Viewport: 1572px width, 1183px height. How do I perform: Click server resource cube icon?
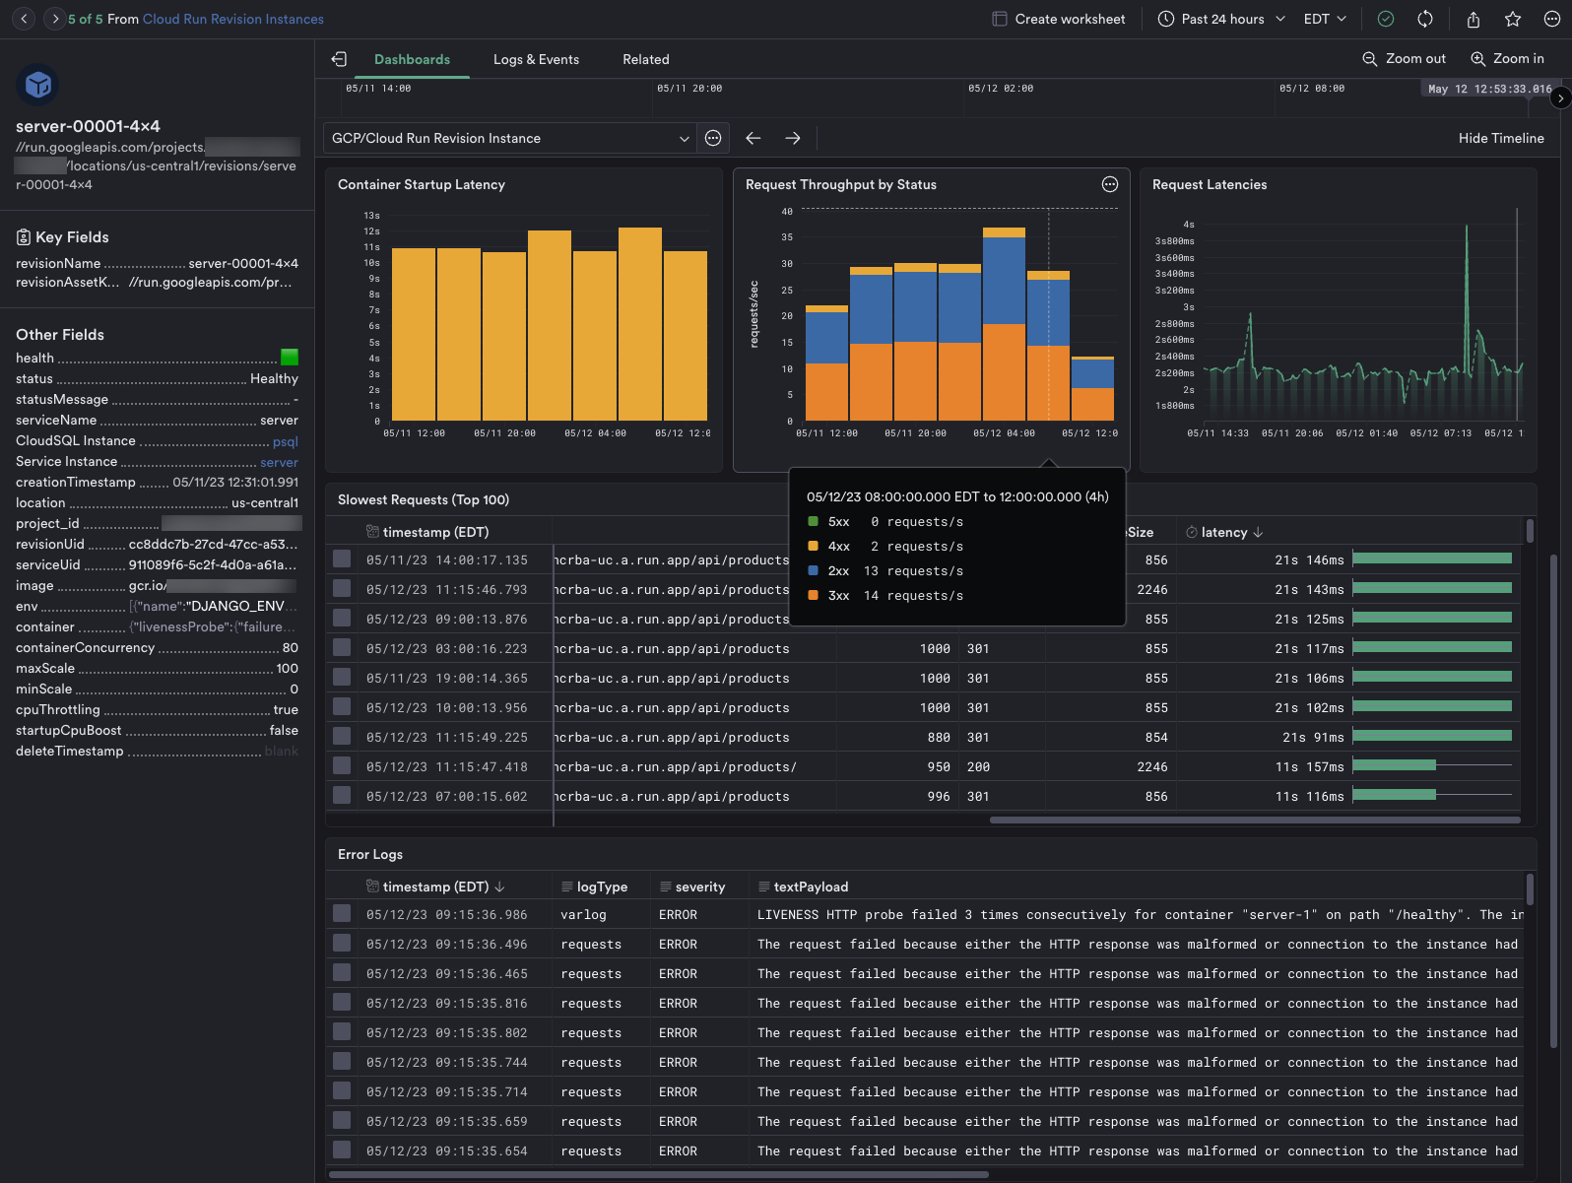coord(37,85)
